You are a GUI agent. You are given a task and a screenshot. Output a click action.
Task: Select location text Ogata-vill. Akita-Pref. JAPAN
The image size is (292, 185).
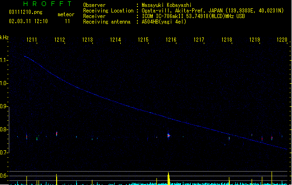182,11
